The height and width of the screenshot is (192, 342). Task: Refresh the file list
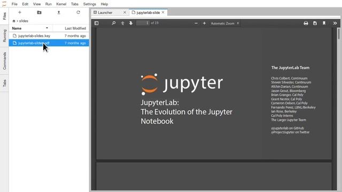tap(78, 12)
